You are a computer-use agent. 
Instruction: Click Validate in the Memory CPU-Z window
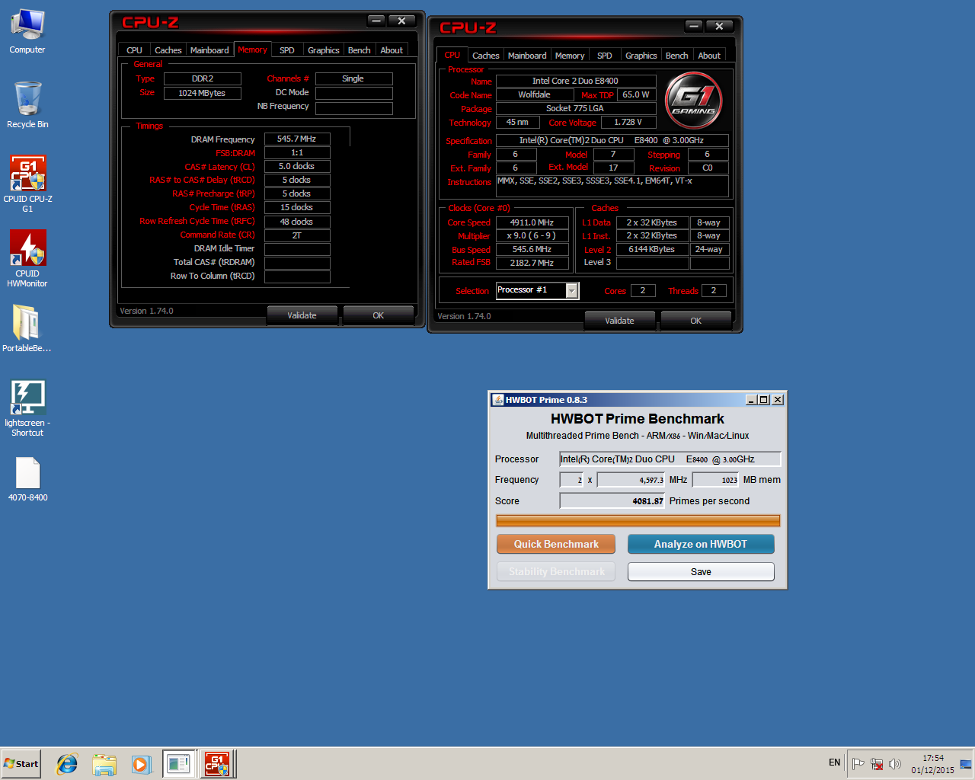pos(302,315)
